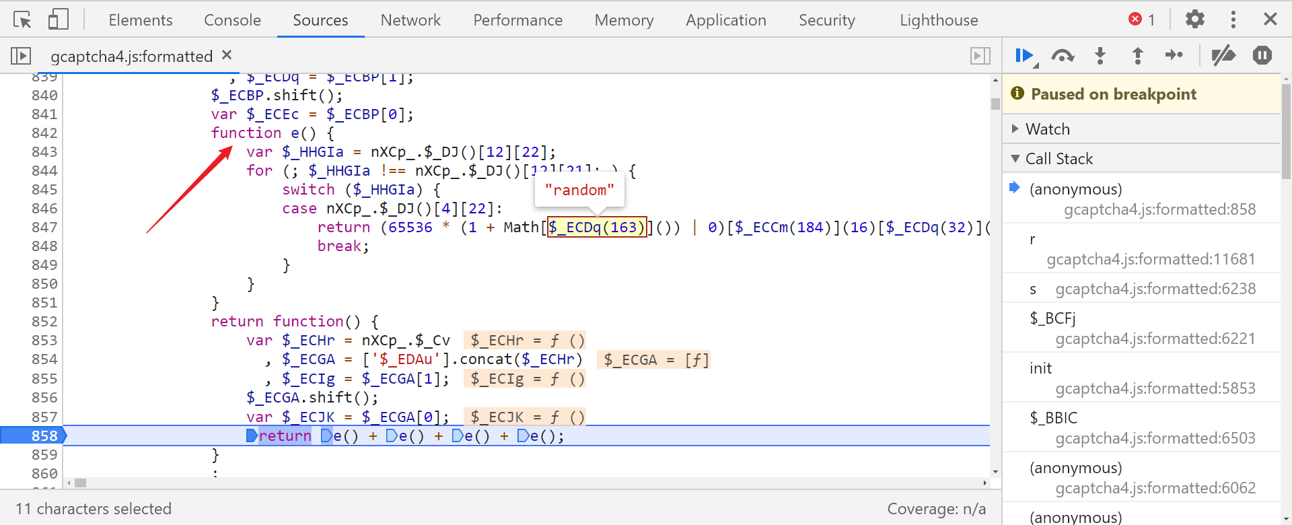Image resolution: width=1292 pixels, height=525 pixels.
Task: Step out of current function
Action: pos(1138,55)
